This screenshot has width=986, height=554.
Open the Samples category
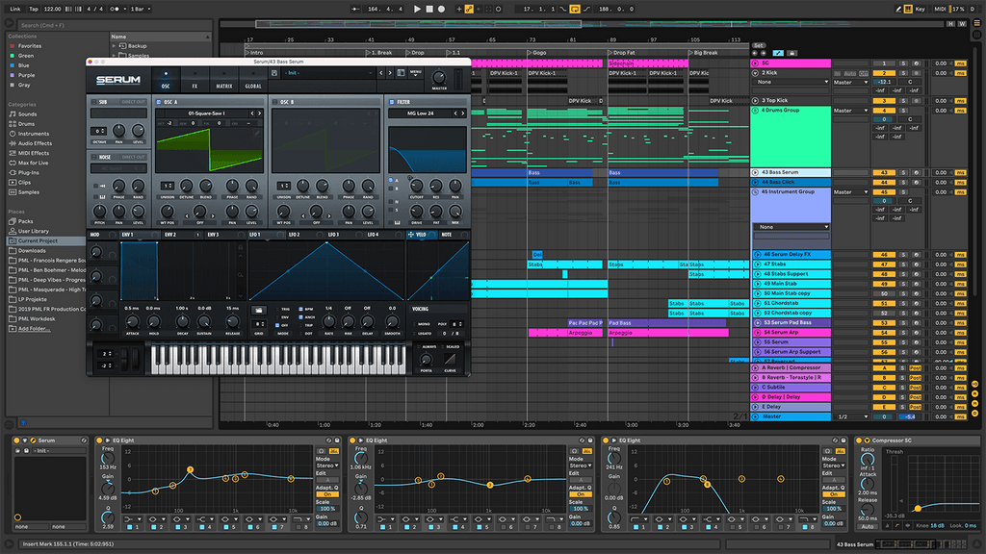[28, 192]
